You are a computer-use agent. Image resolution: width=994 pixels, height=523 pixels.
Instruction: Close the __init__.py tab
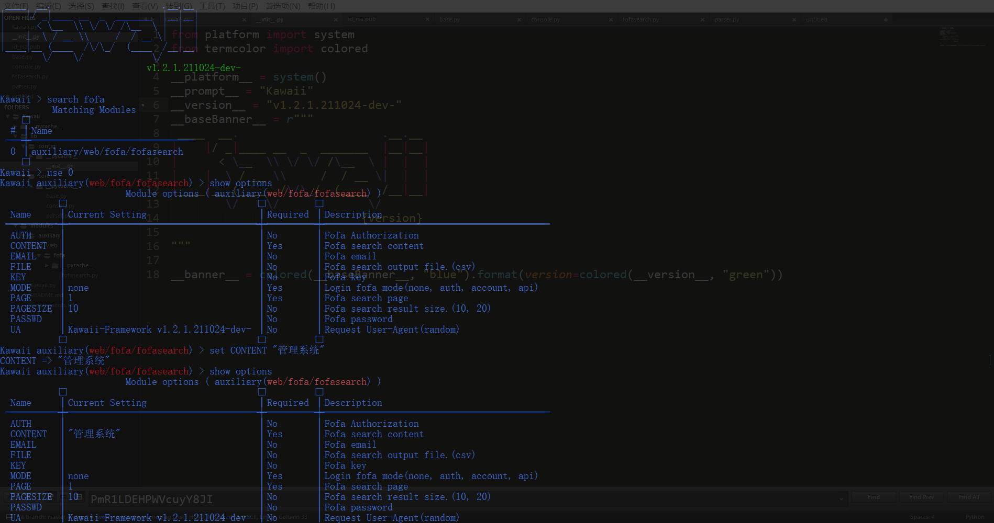pos(336,20)
